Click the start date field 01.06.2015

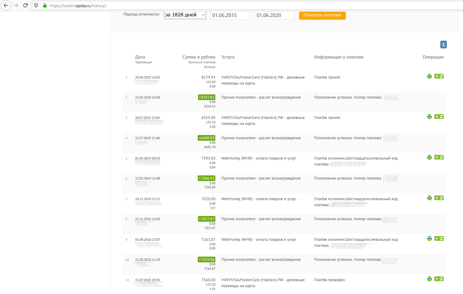pos(230,15)
